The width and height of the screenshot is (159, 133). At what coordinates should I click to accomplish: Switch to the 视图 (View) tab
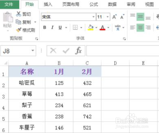click(149, 4)
